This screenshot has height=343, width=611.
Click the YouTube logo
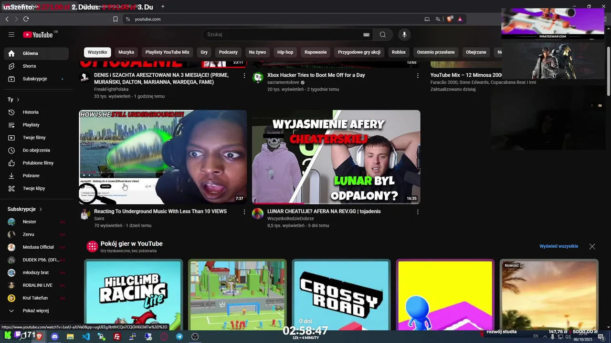click(38, 34)
